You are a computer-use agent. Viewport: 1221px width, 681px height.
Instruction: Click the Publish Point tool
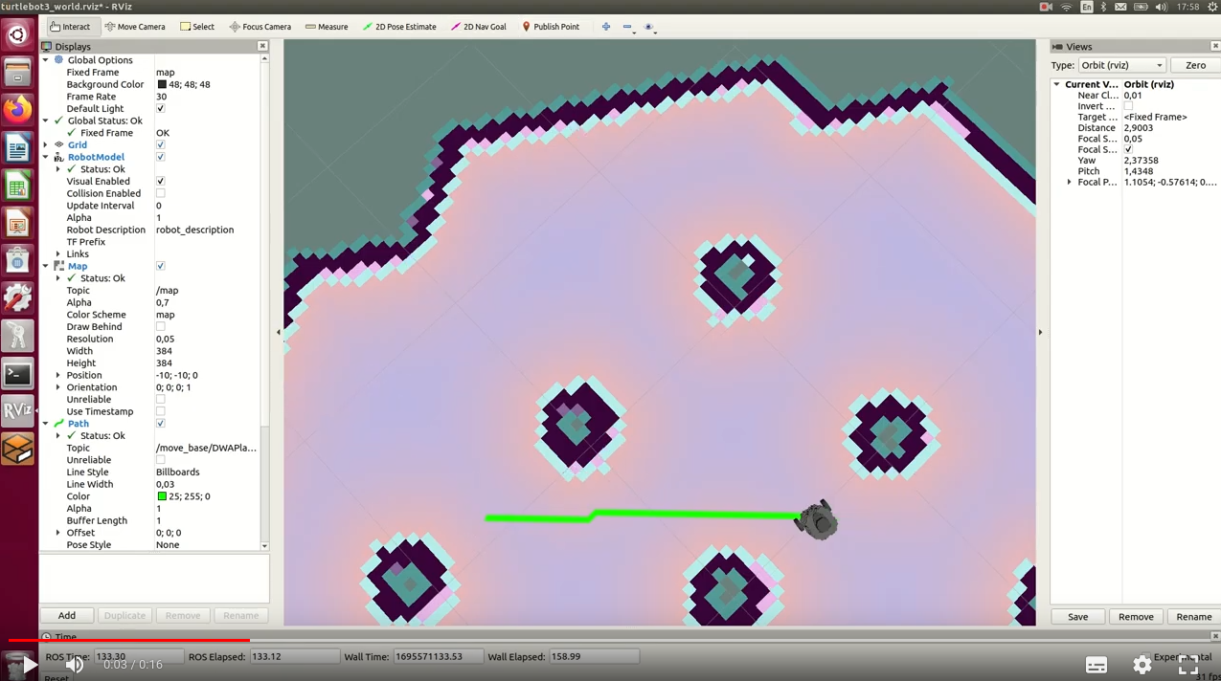tap(551, 27)
